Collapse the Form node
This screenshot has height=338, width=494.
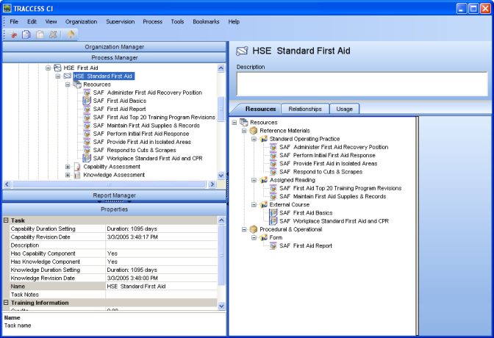[x=254, y=237]
